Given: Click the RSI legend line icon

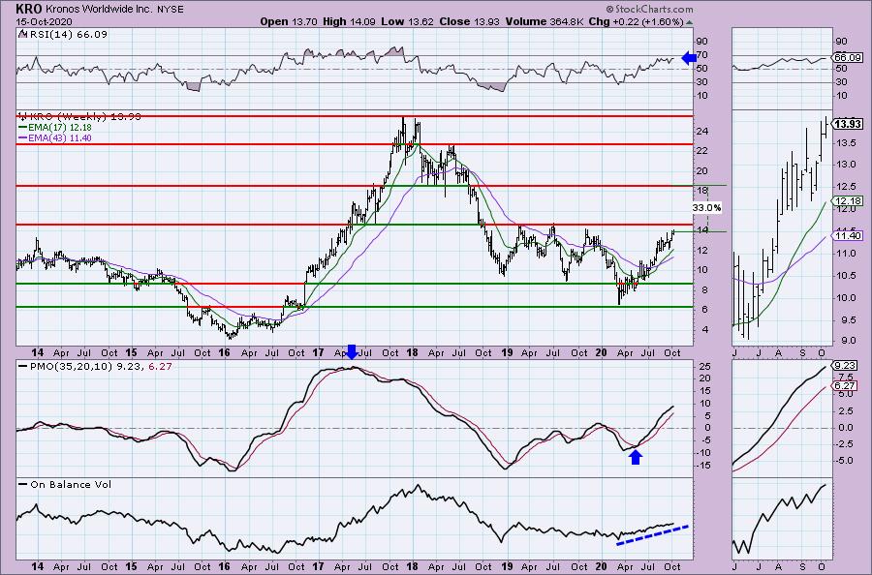Looking at the screenshot, I should pos(22,34).
